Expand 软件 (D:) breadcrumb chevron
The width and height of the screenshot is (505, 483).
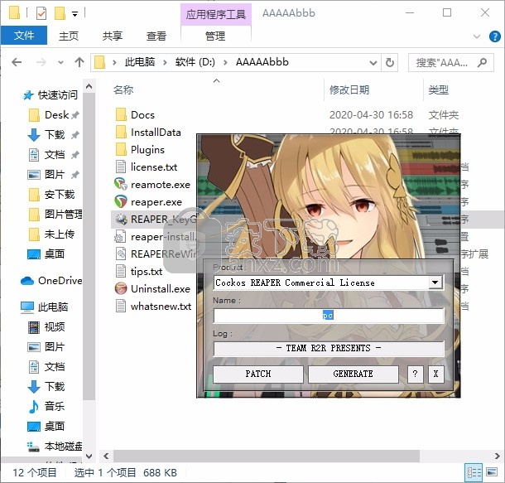(x=225, y=62)
